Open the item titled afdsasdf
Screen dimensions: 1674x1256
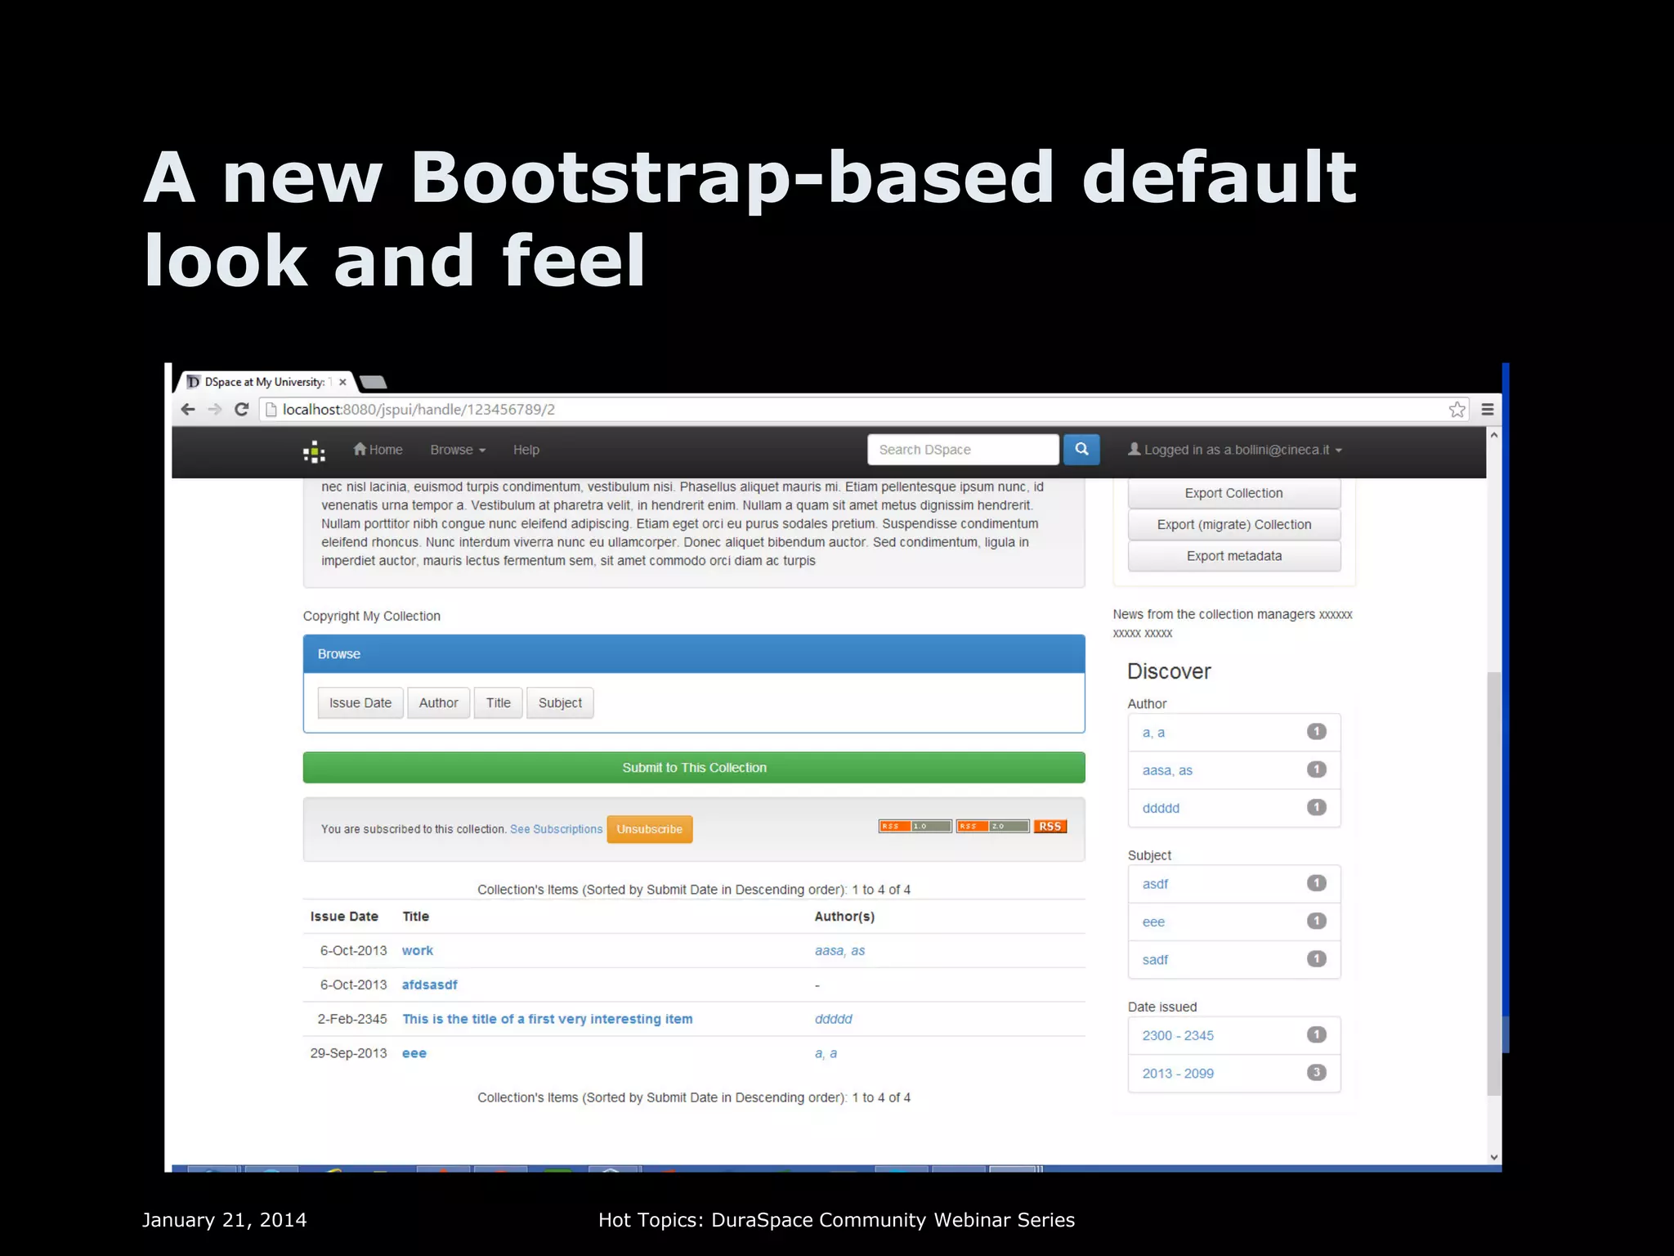click(x=430, y=985)
